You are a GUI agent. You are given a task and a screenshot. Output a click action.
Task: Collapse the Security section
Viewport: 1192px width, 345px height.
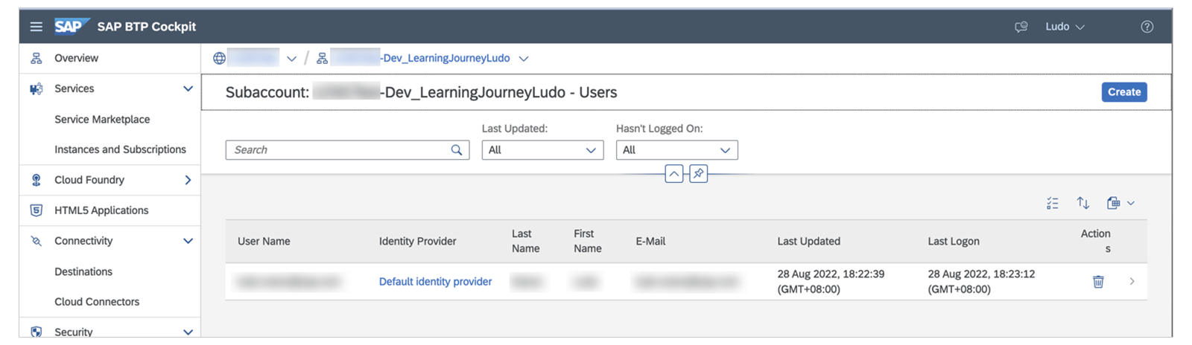pyautogui.click(x=188, y=332)
